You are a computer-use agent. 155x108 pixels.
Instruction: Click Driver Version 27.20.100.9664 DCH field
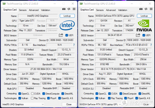tap(46, 69)
